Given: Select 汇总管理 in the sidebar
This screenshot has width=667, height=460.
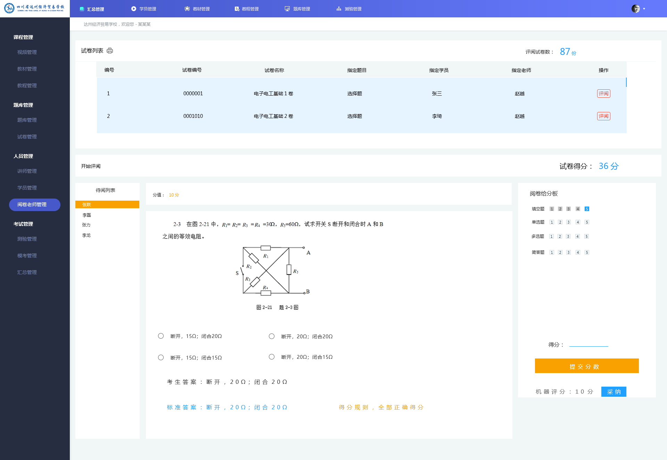Looking at the screenshot, I should coord(27,272).
